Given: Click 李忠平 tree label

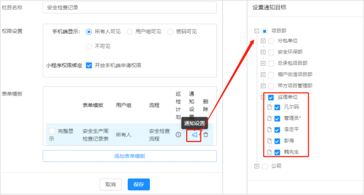Looking at the screenshot, I should [x=291, y=129].
